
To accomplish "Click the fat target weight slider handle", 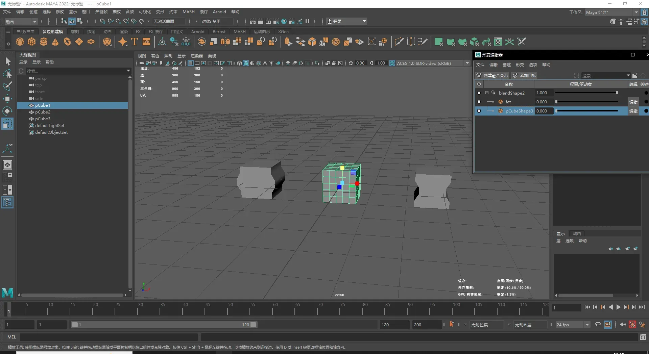I will coord(556,102).
